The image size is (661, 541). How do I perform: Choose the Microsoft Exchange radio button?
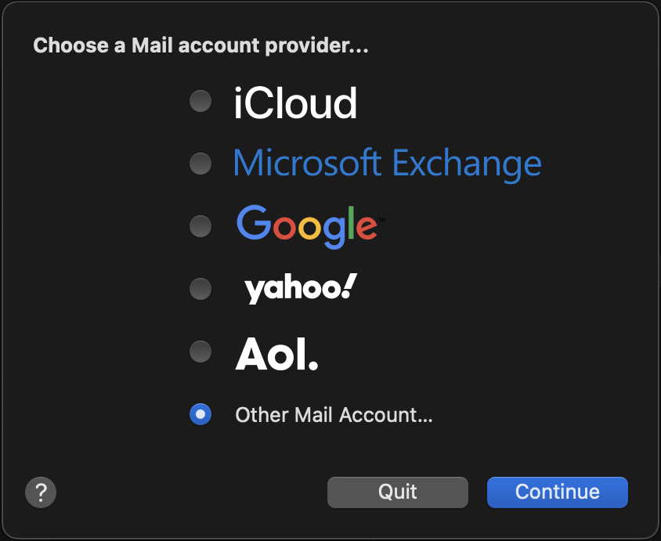200,164
